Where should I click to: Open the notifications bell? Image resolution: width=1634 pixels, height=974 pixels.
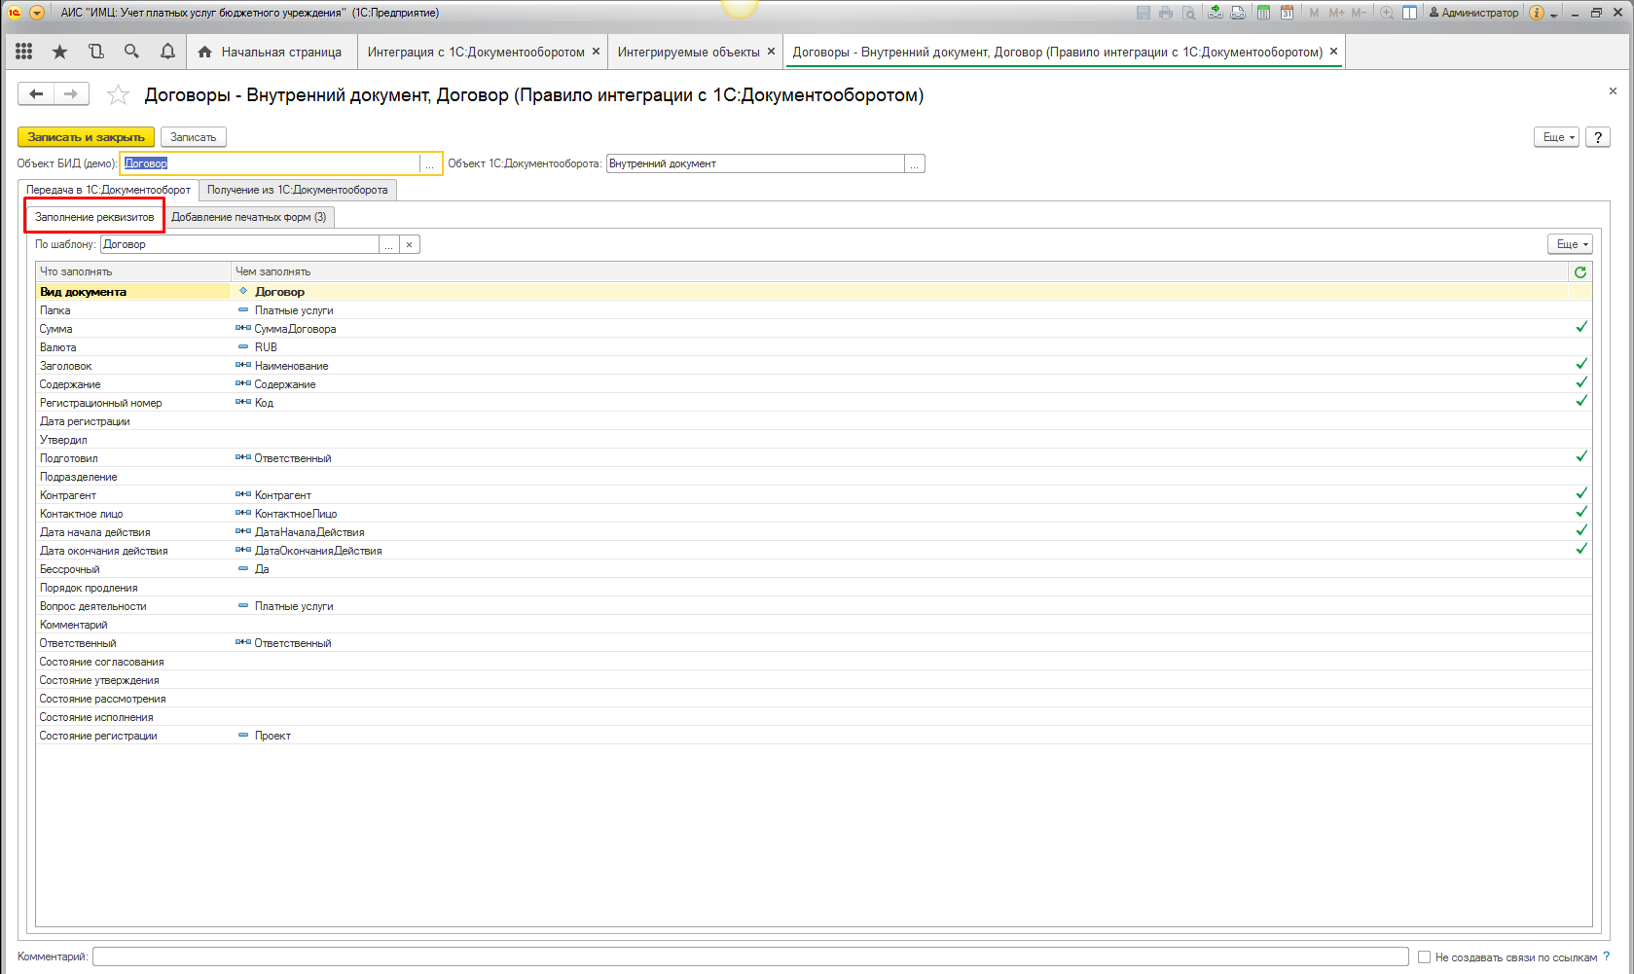(167, 52)
